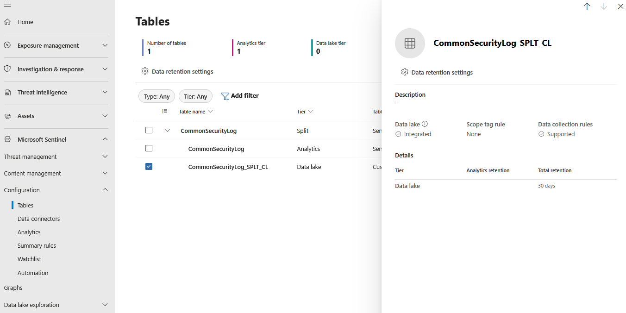Expand Data lake exploration chevron
Viewport: 626px width, 313px height.
(105, 305)
